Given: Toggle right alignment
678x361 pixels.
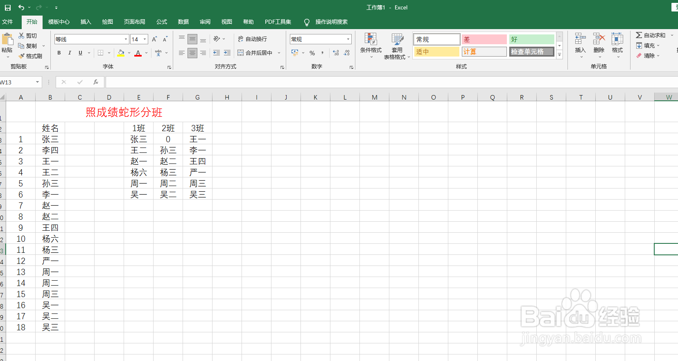Looking at the screenshot, I should (203, 53).
